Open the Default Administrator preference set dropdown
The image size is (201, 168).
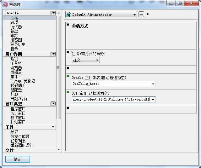click(134, 15)
